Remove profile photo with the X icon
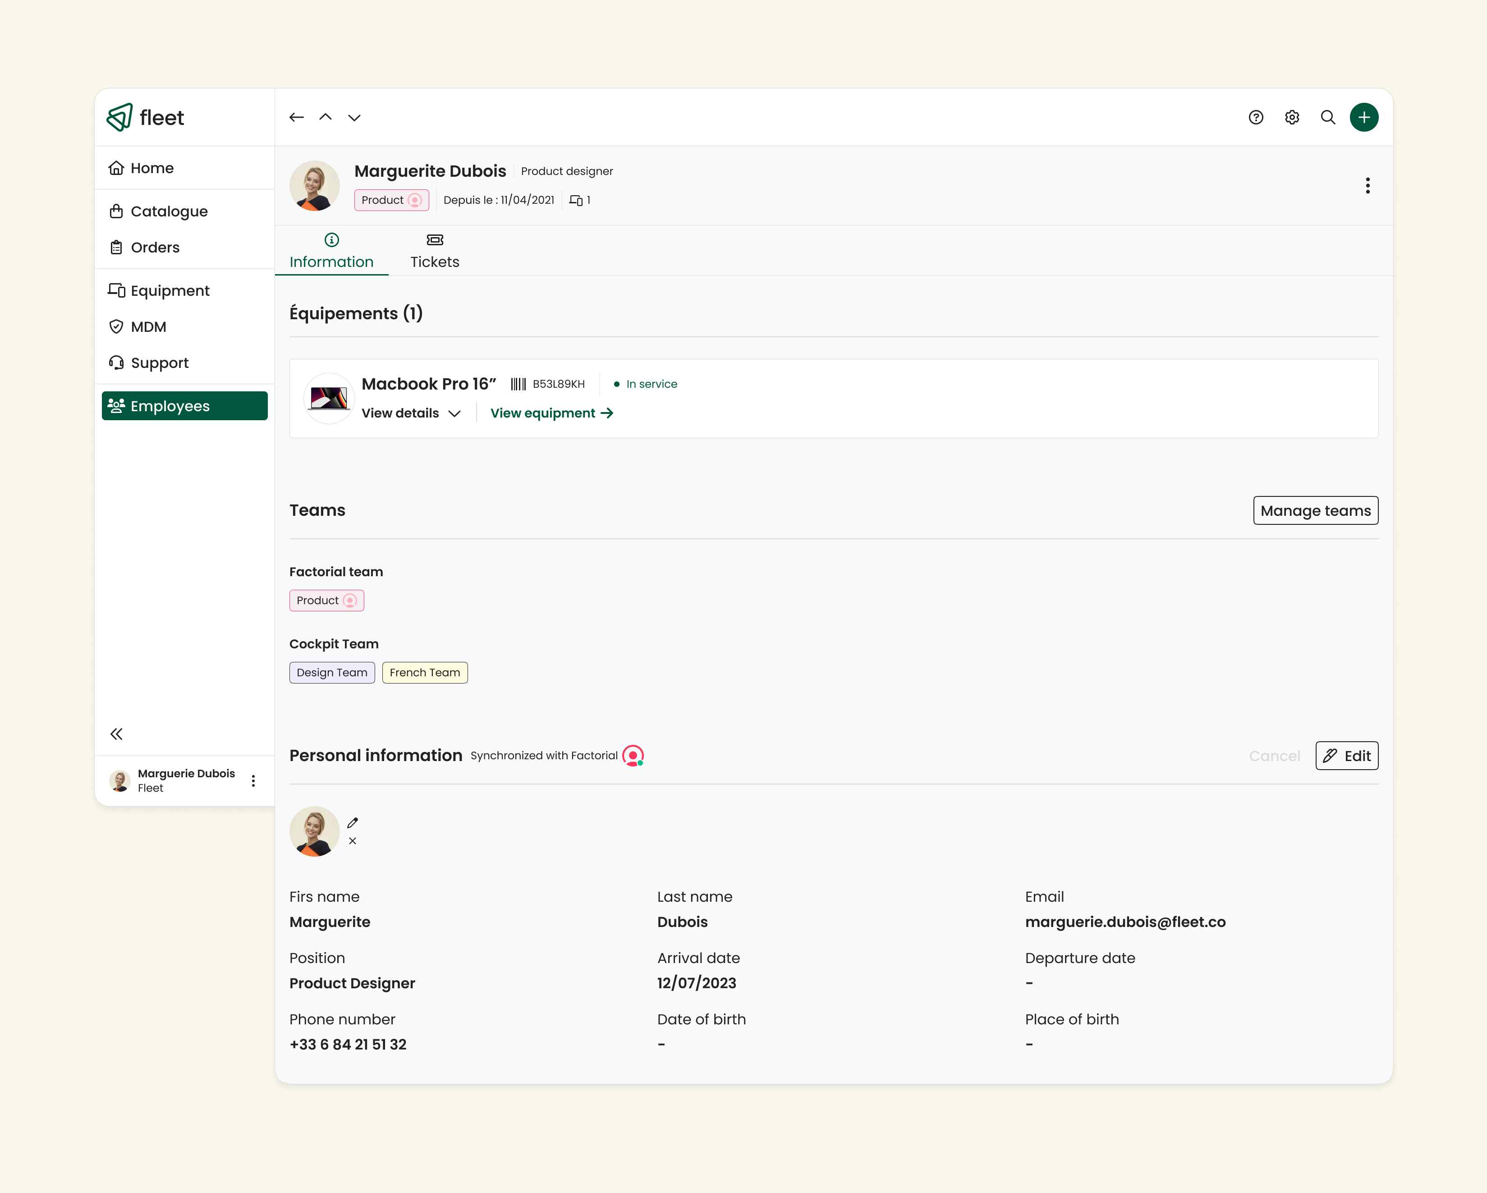This screenshot has width=1487, height=1193. (353, 840)
